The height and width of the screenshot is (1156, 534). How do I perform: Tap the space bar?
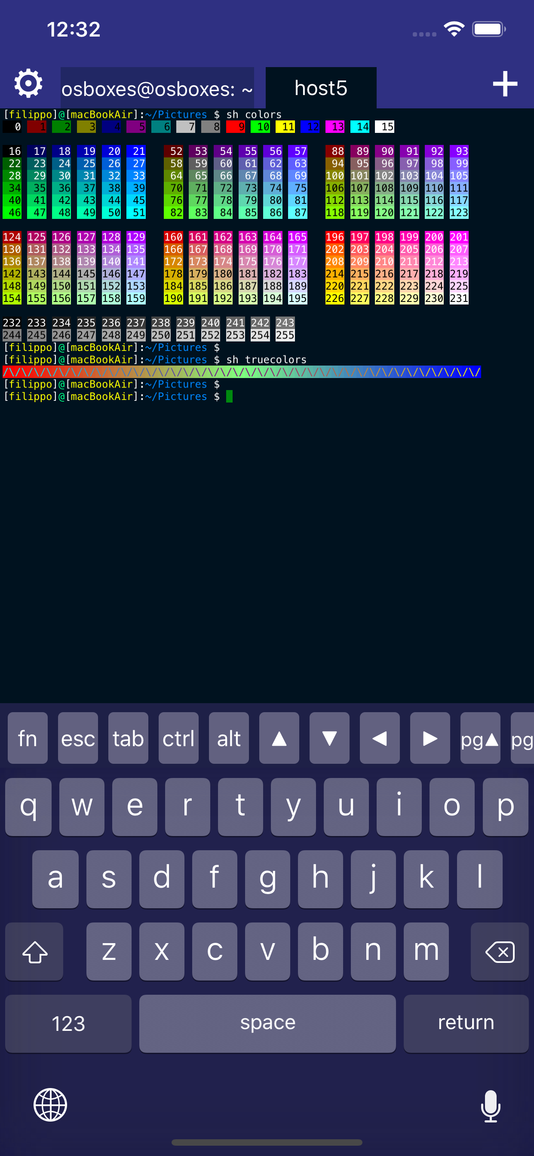(267, 1024)
